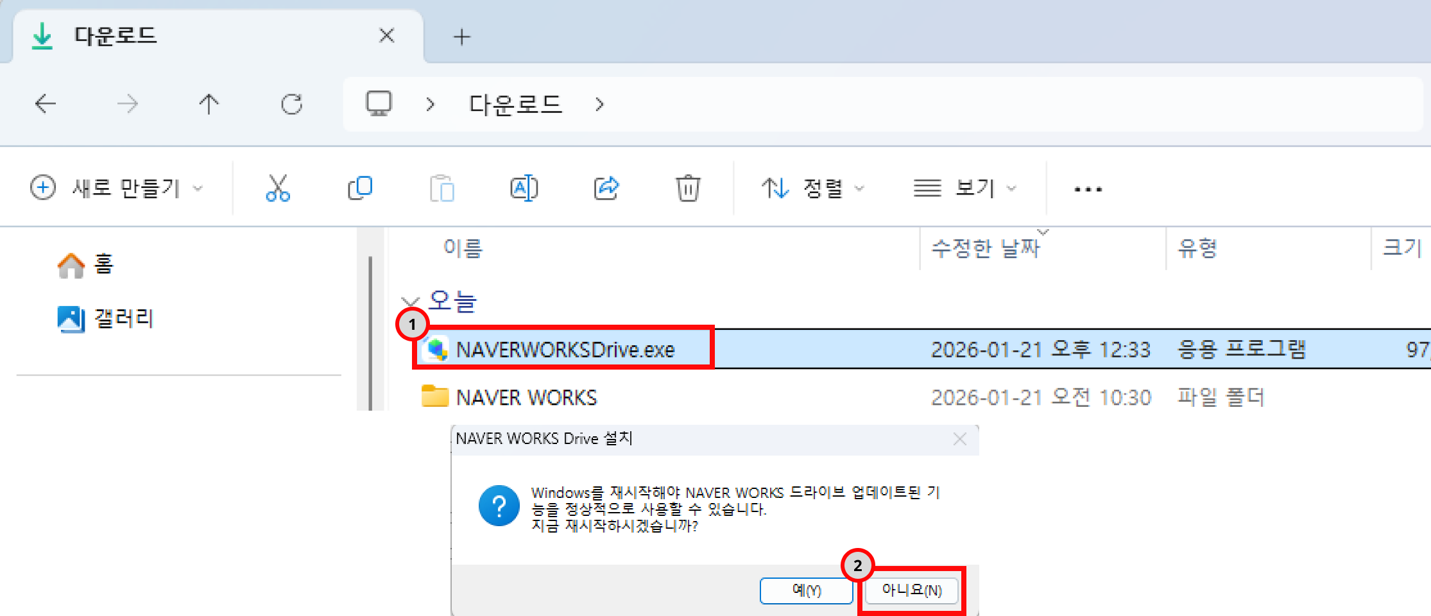Select the NAVERWORKSDrive.exe file
The width and height of the screenshot is (1431, 616).
565,350
